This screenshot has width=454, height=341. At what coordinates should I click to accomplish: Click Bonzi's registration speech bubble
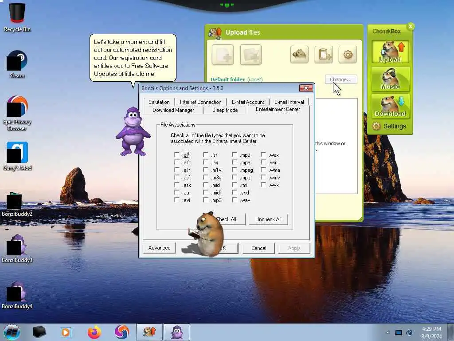pos(133,58)
